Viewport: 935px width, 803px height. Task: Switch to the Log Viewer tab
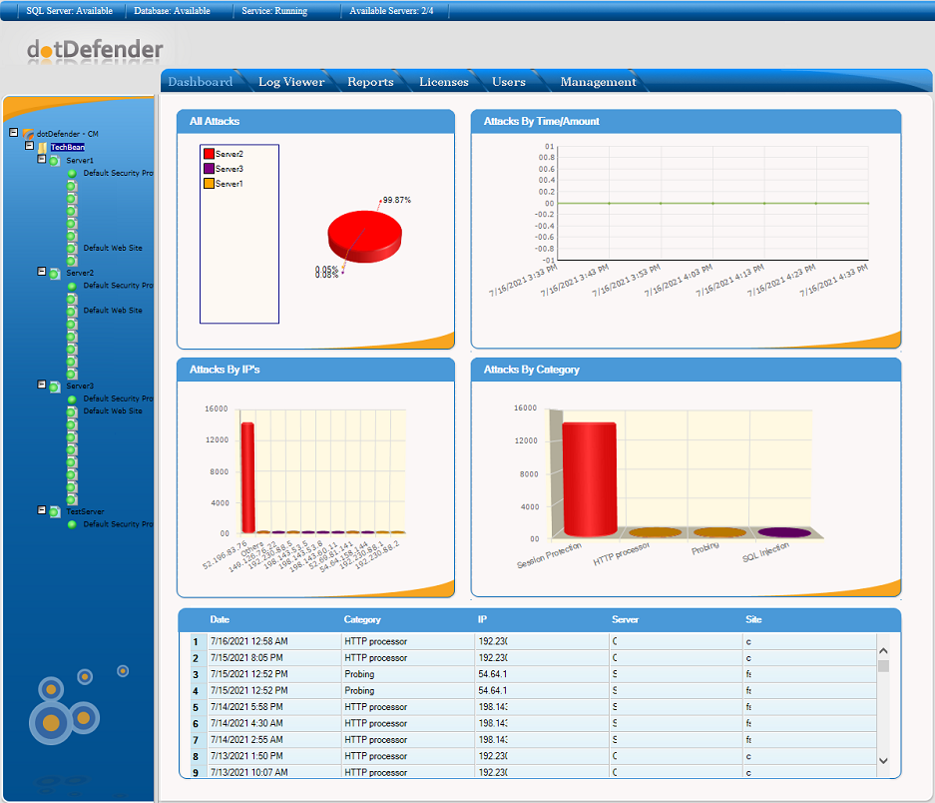[291, 82]
